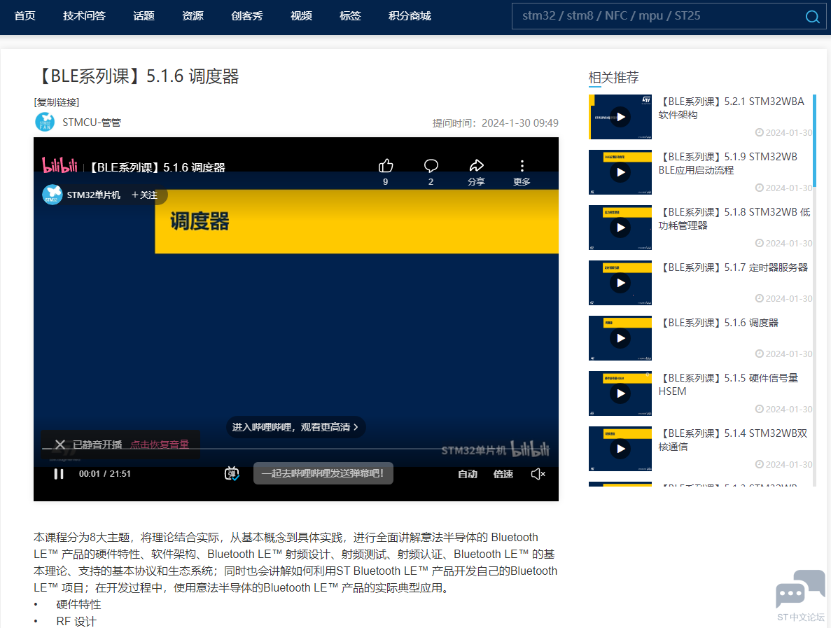Click player title 【BLE系列课】5.1.6 调度器

click(158, 167)
